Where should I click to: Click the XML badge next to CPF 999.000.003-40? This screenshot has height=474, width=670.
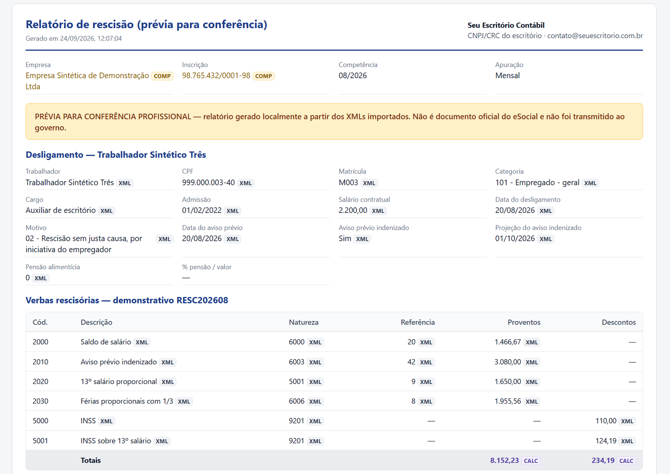pos(245,183)
